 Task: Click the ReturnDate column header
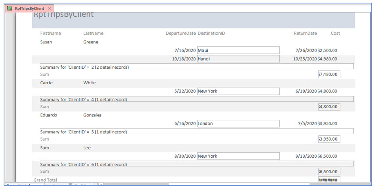(305, 34)
